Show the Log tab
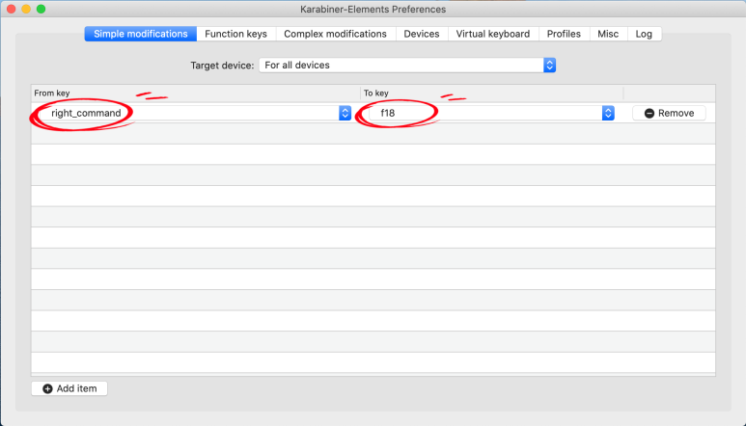746x426 pixels. [x=645, y=34]
